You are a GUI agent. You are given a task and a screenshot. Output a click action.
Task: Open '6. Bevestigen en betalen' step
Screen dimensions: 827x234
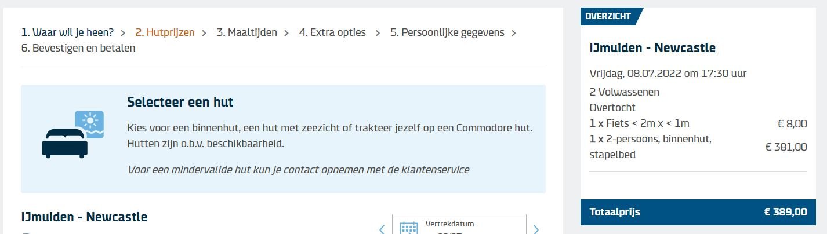point(78,48)
